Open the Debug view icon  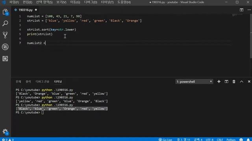pos(5,47)
